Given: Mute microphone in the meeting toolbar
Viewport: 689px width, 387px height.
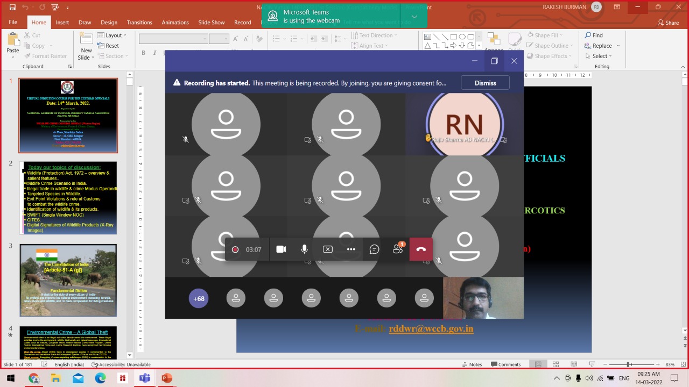Looking at the screenshot, I should point(304,249).
